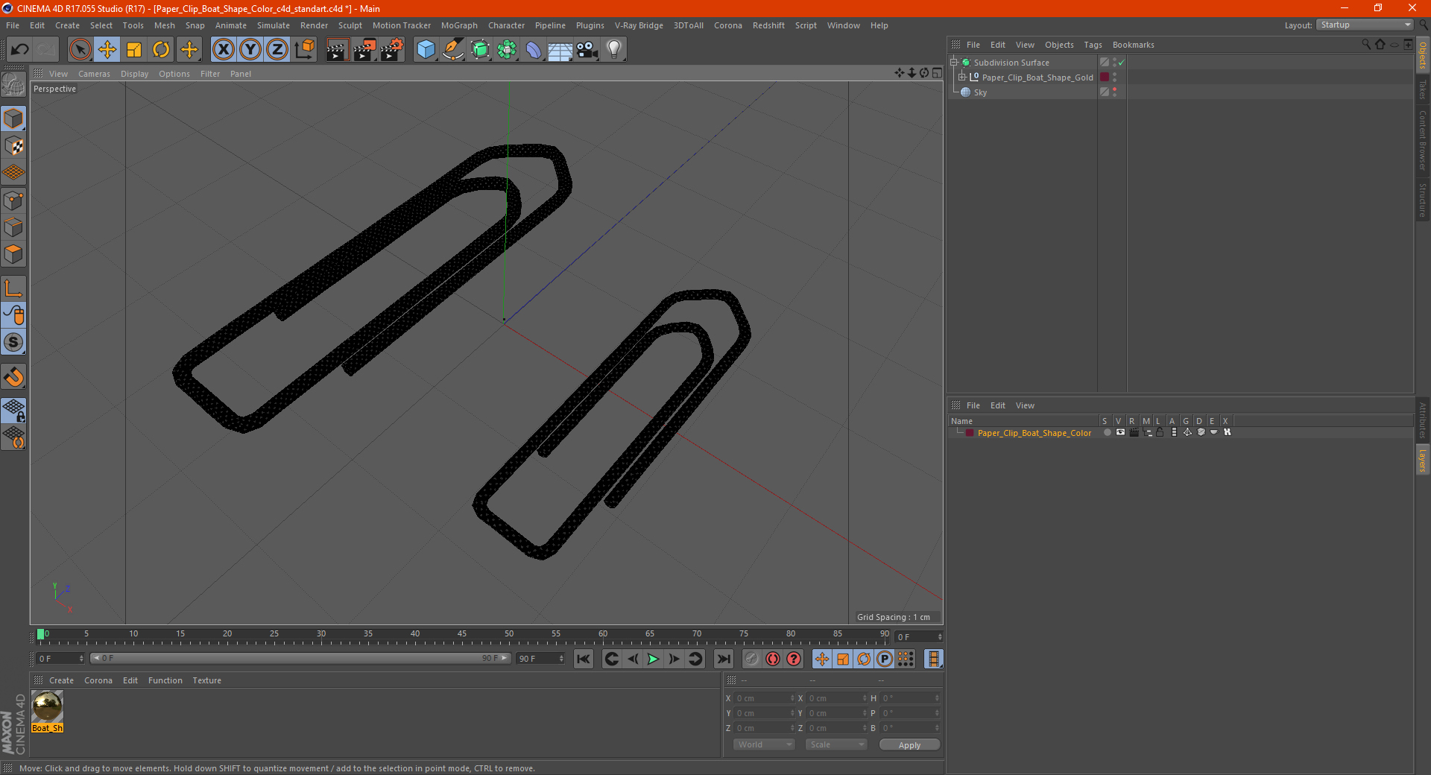Add a Cube primitive object
This screenshot has height=775, width=1431.
tap(426, 50)
